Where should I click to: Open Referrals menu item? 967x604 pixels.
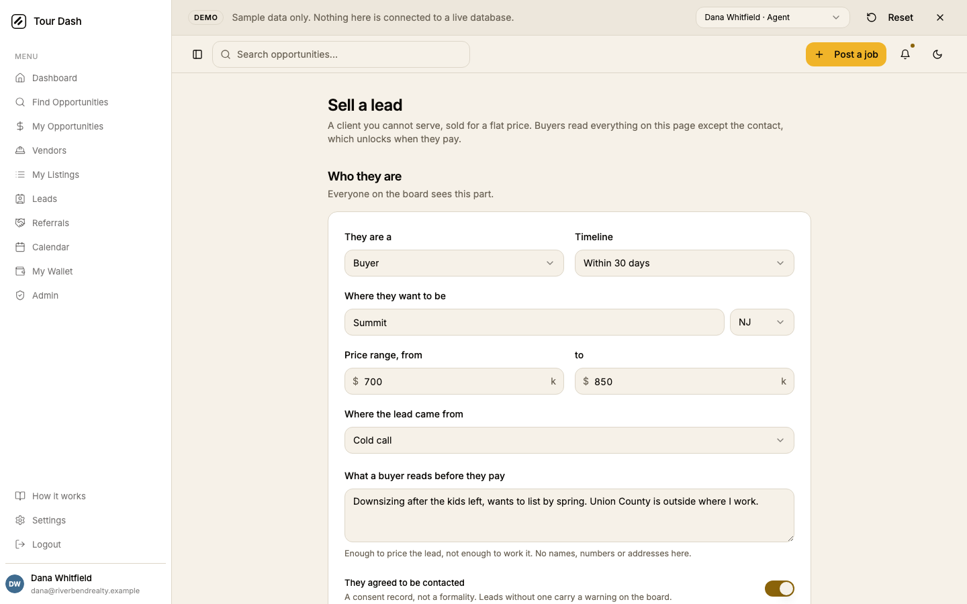(86, 223)
